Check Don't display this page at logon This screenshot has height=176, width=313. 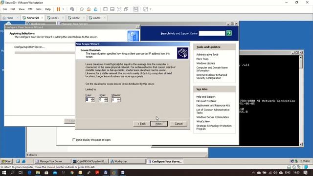(74, 140)
